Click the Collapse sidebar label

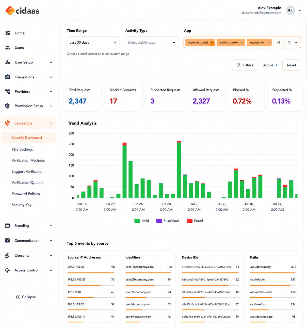(29, 297)
